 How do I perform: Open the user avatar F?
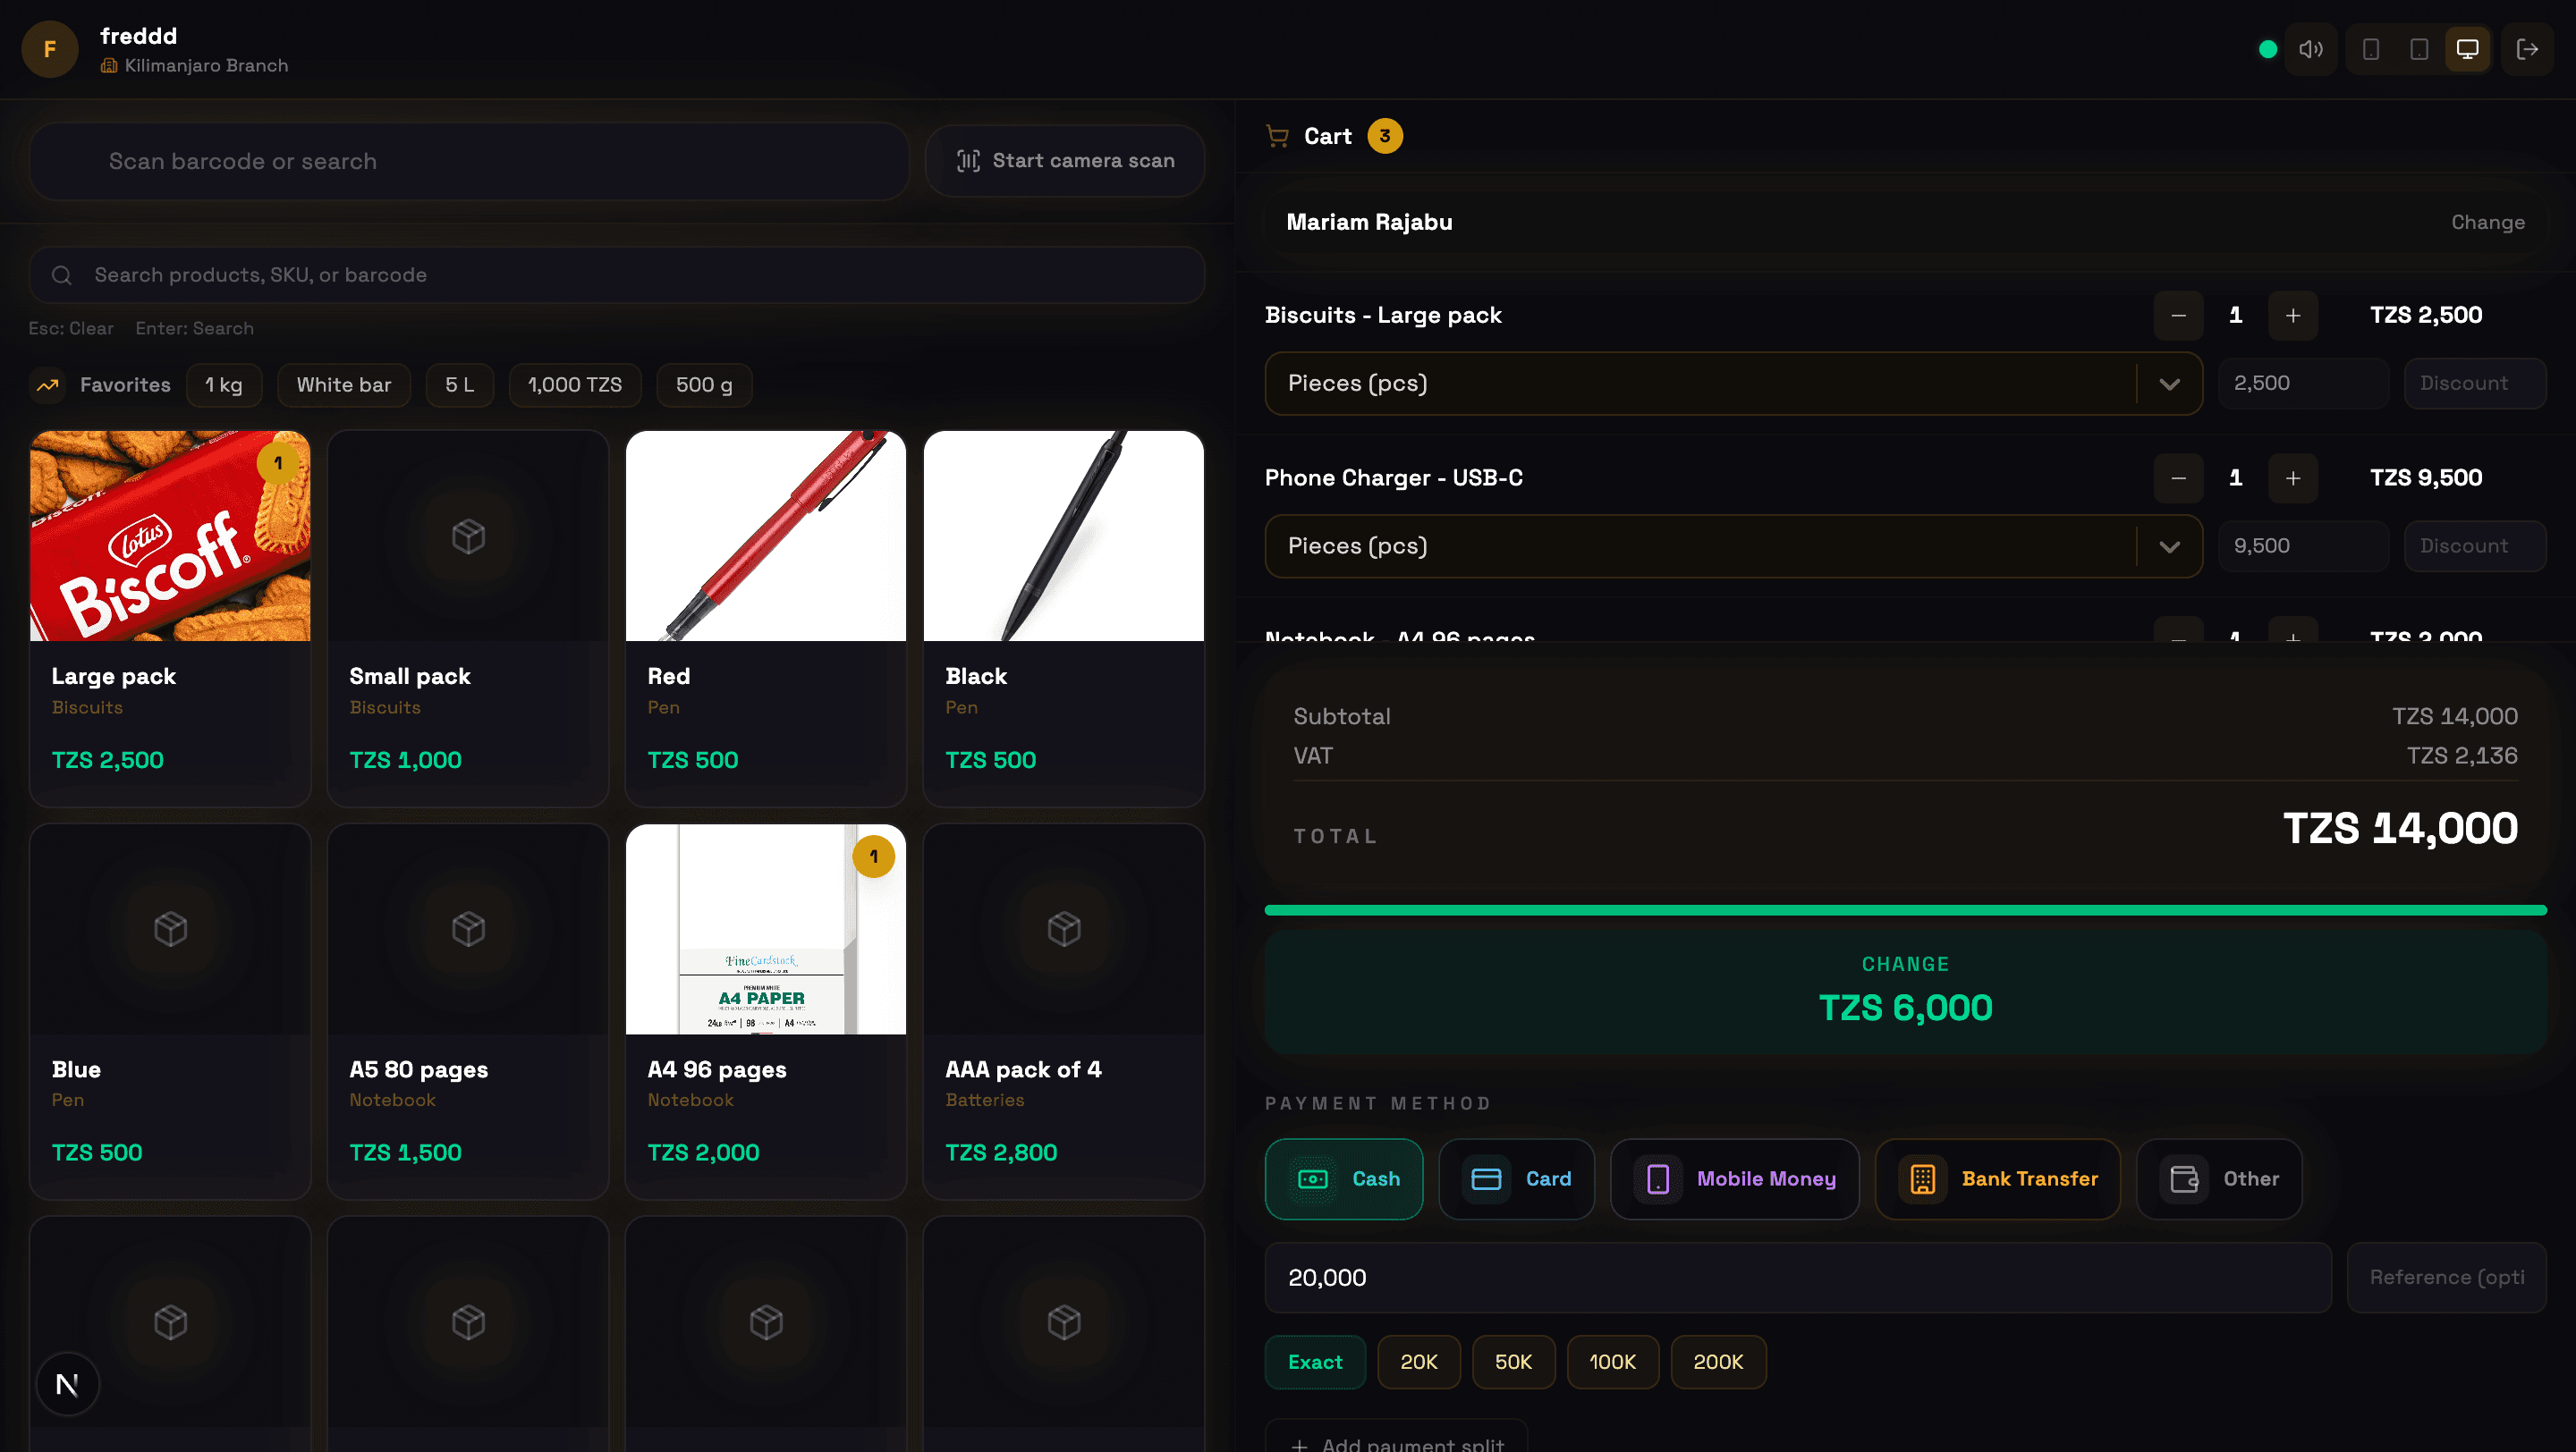point(49,49)
